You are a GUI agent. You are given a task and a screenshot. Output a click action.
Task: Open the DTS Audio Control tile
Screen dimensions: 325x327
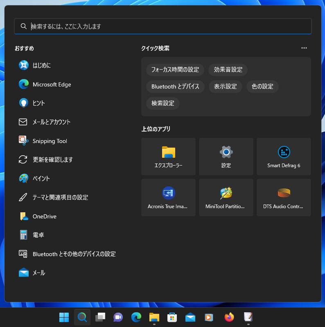click(284, 198)
